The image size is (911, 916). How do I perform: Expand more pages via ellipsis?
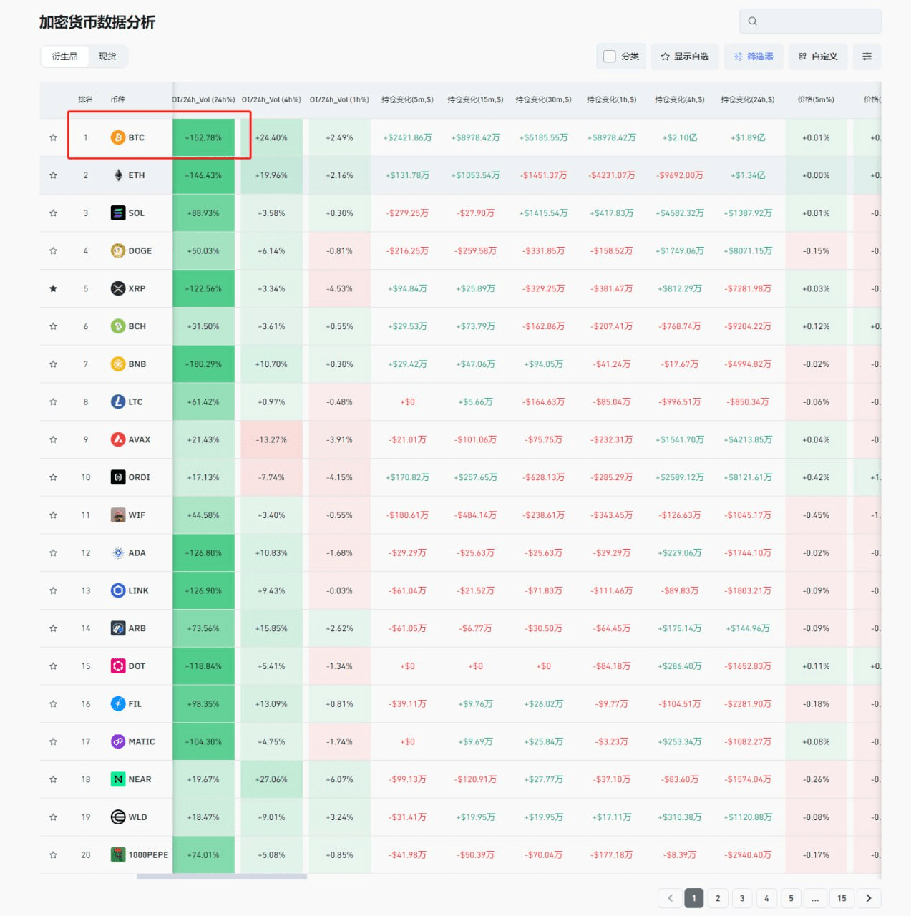(x=815, y=898)
